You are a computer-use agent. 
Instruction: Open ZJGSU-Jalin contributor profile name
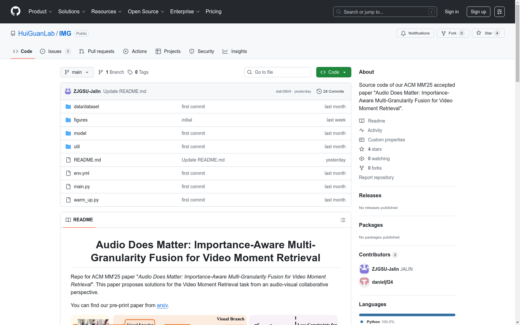(x=385, y=269)
